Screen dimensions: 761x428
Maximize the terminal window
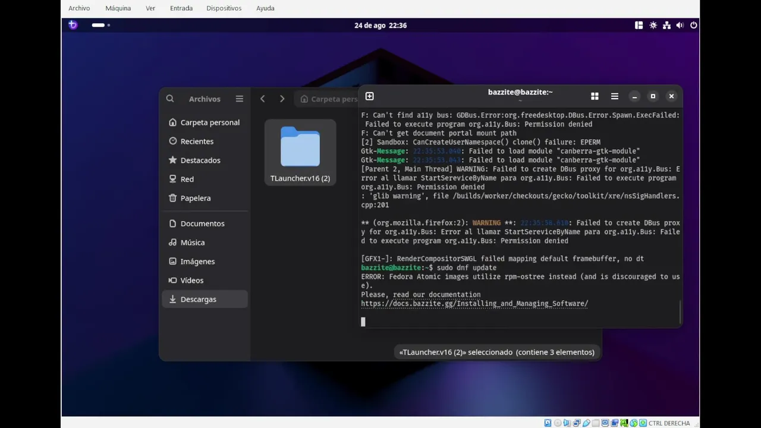pos(653,96)
